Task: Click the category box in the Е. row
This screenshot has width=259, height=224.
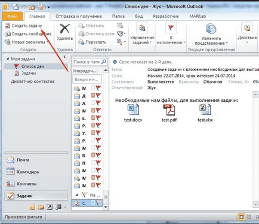Action: click(93, 118)
